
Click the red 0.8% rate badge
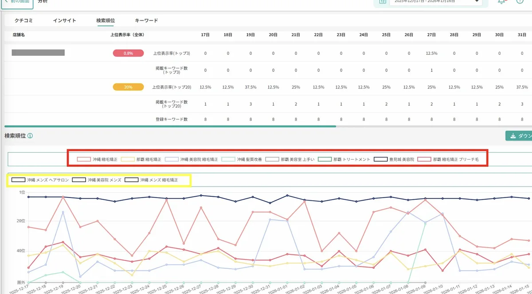pos(128,53)
